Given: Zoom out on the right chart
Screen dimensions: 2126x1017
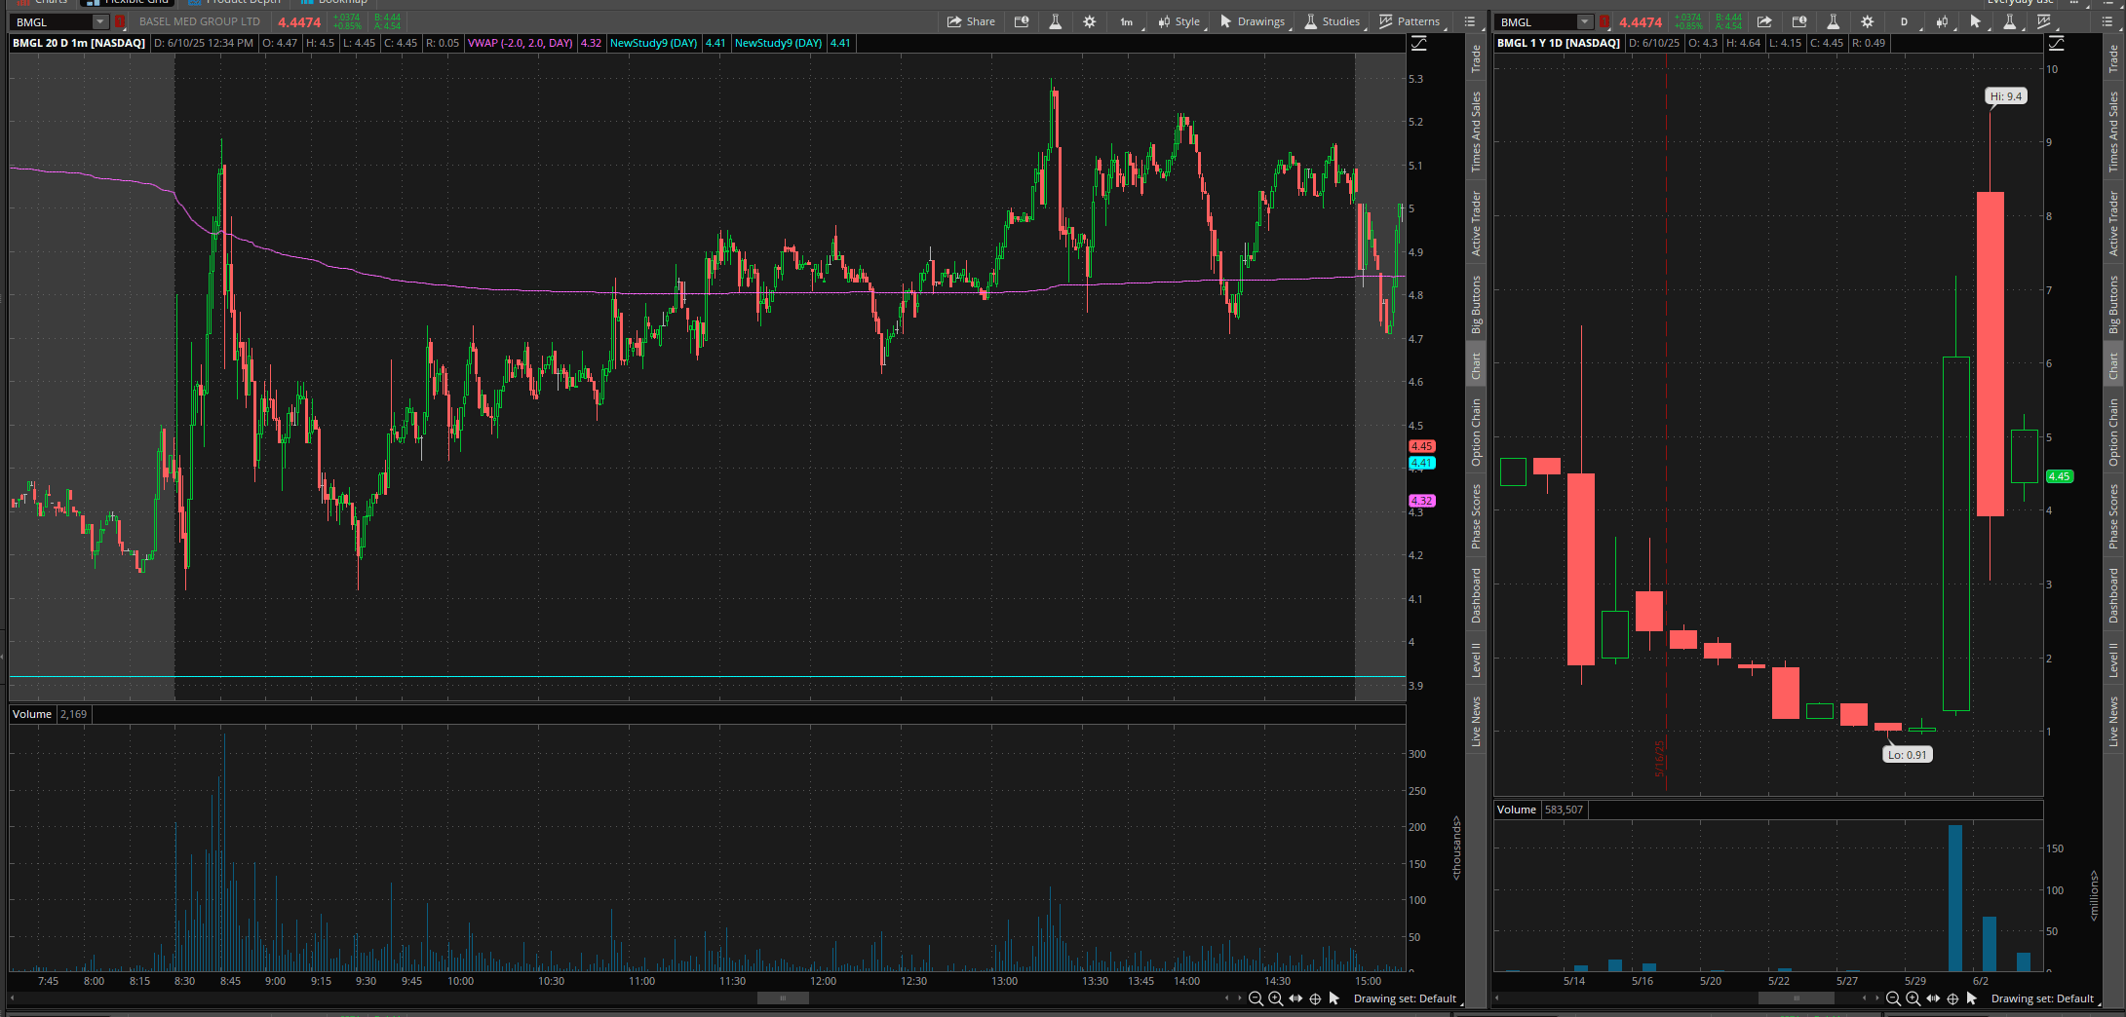Looking at the screenshot, I should pos(1893,998).
